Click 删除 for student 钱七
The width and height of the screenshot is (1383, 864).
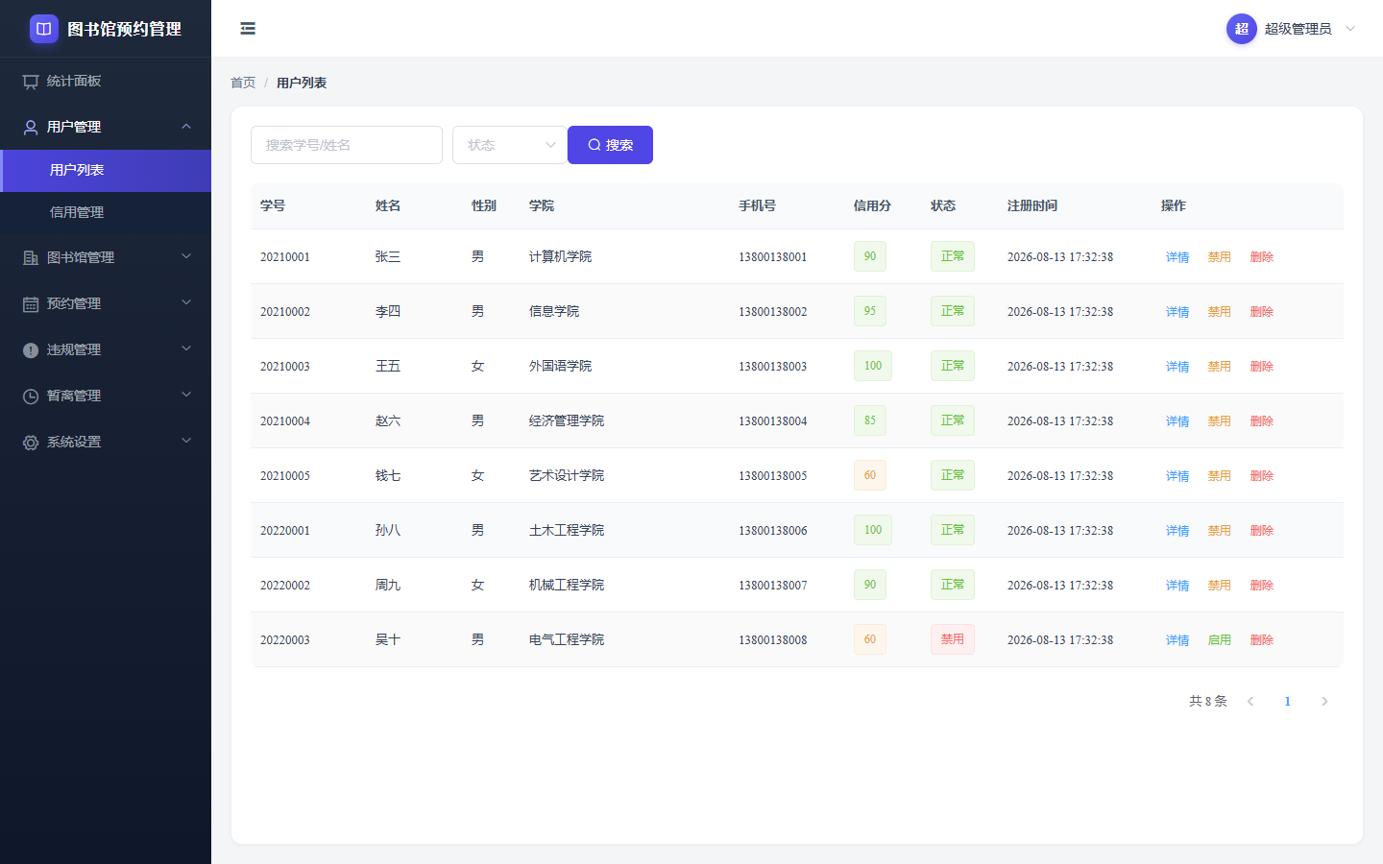pos(1262,476)
